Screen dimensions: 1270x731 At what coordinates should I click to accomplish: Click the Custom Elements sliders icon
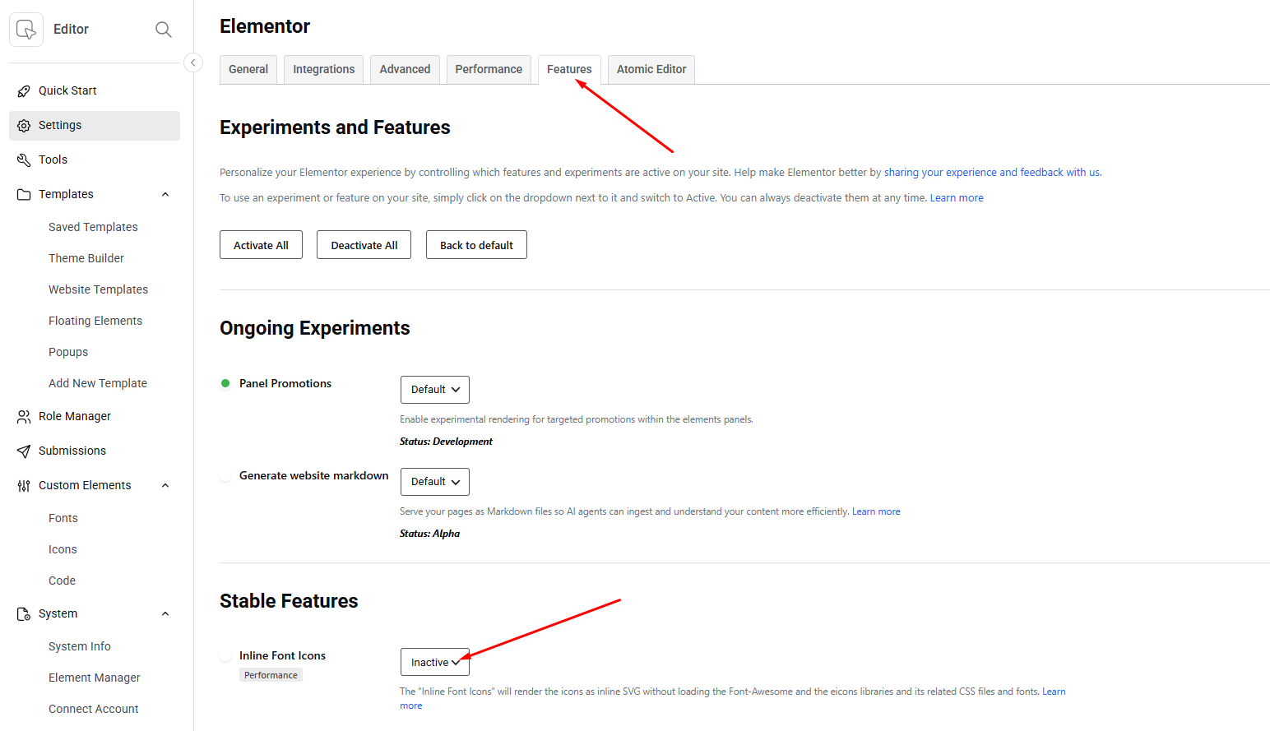pyautogui.click(x=24, y=486)
